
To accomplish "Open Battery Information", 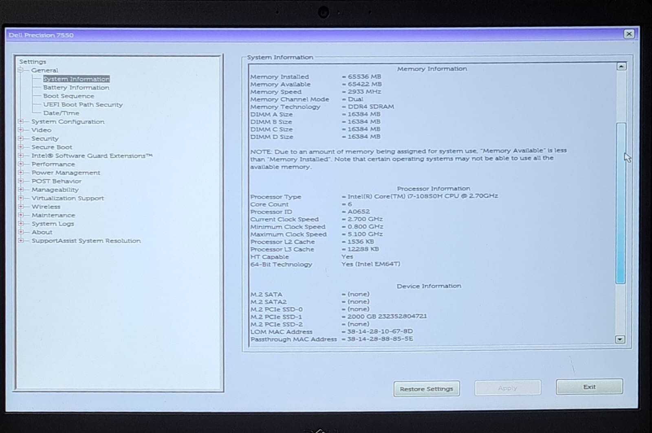I will pyautogui.click(x=76, y=87).
